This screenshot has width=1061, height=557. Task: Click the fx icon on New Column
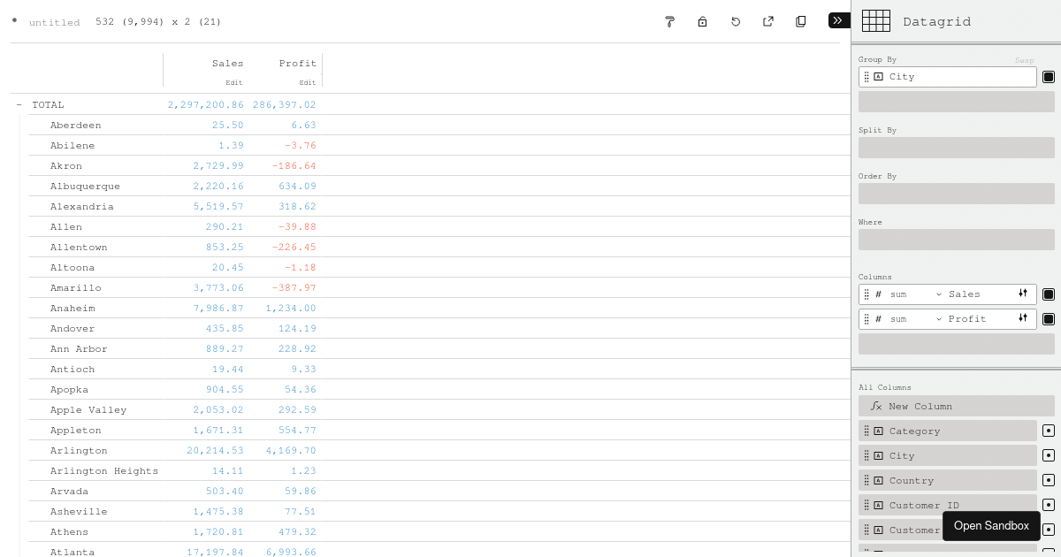coord(875,406)
